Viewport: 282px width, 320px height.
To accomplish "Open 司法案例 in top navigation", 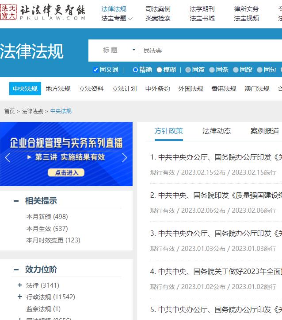I will 158,9.
